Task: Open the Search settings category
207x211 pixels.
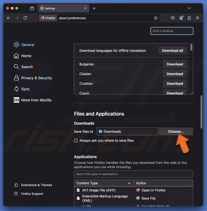Action: [x=23, y=67]
